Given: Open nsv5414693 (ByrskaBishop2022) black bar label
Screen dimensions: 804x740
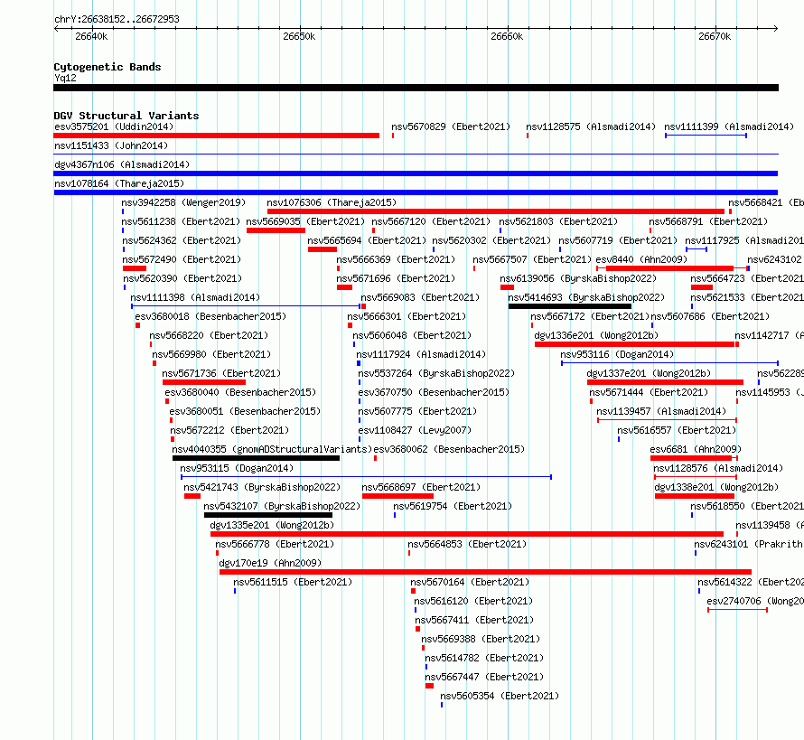Looking at the screenshot, I should pyautogui.click(x=586, y=297).
